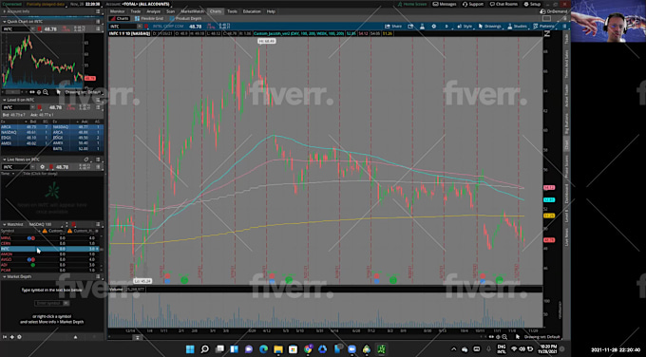Expand the Account Info section

pos(4,11)
